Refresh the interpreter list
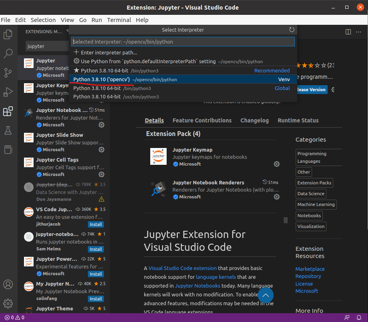Screen dimensions: 368x322 pos(292,30)
